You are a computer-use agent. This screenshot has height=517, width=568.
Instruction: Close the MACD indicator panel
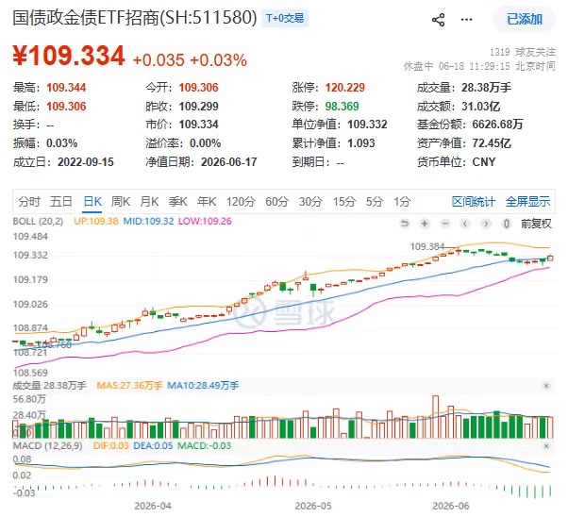546,446
